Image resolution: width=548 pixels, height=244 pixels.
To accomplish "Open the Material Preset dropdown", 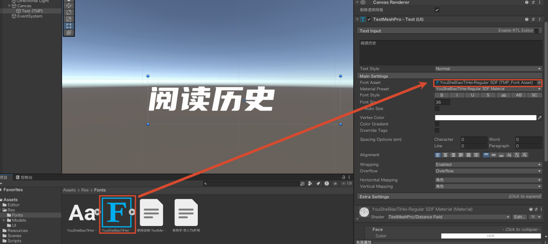I will click(x=488, y=89).
